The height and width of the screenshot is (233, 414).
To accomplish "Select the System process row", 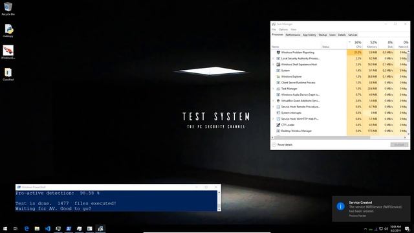I will 339,71.
